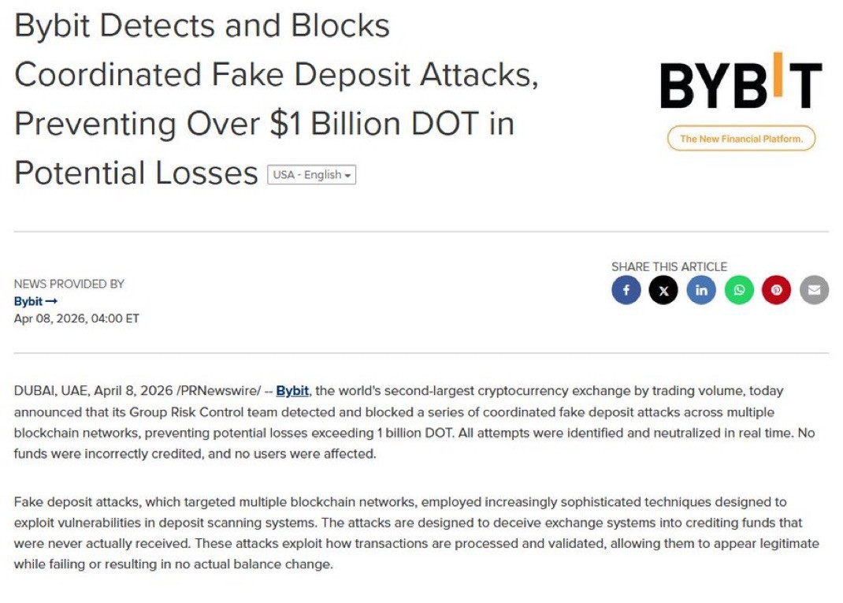Viewport: 843px width, 603px height.
Task: Click the article headline text
Action: point(277,99)
